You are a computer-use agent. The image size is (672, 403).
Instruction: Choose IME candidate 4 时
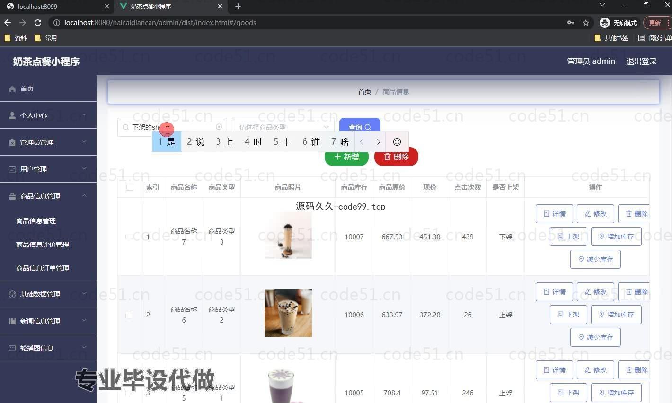(254, 142)
